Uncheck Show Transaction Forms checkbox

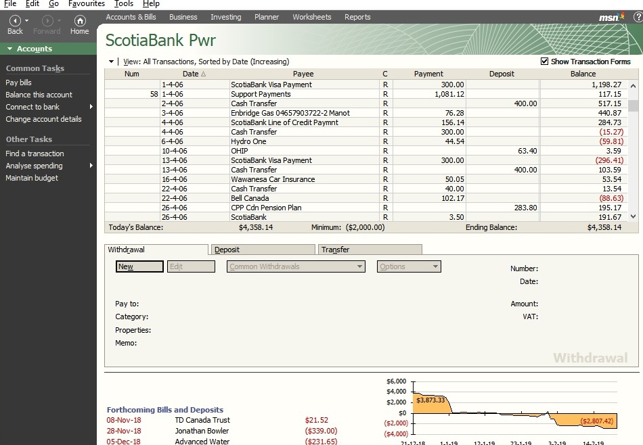[x=545, y=62]
